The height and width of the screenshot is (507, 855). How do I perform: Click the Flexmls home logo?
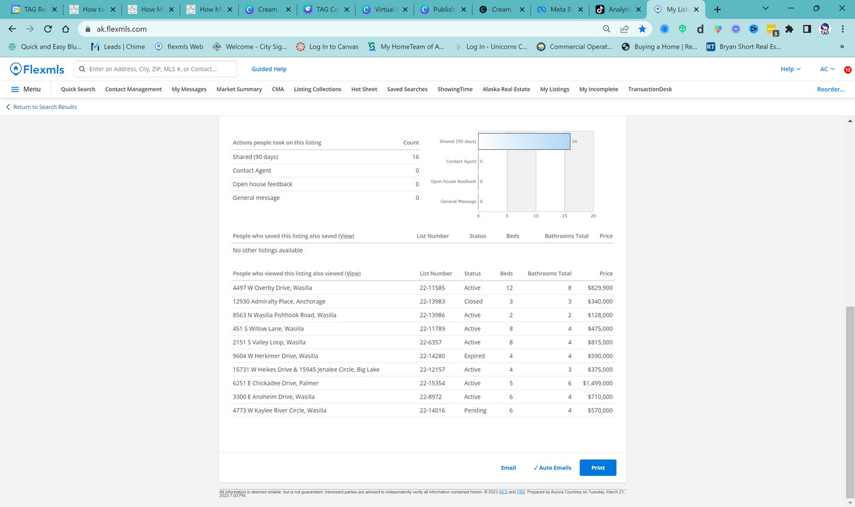[37, 69]
